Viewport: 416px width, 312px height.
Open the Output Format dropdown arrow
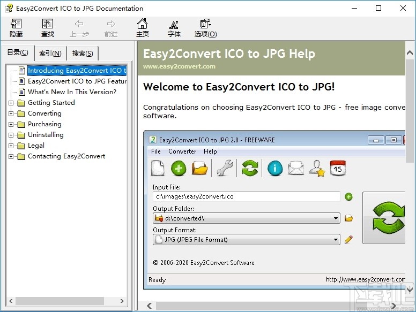(x=336, y=240)
